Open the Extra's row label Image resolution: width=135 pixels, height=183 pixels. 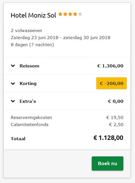click(28, 101)
